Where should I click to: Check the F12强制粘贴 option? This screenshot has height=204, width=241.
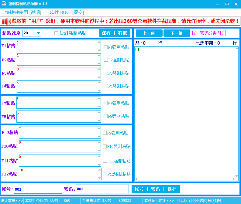(x=105, y=174)
